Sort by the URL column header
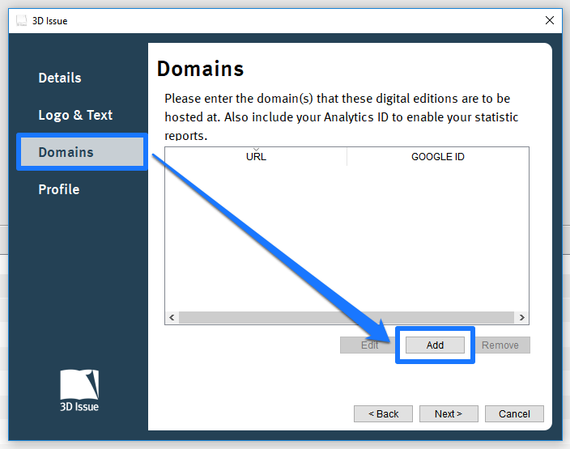Image resolution: width=570 pixels, height=449 pixels. (x=256, y=156)
